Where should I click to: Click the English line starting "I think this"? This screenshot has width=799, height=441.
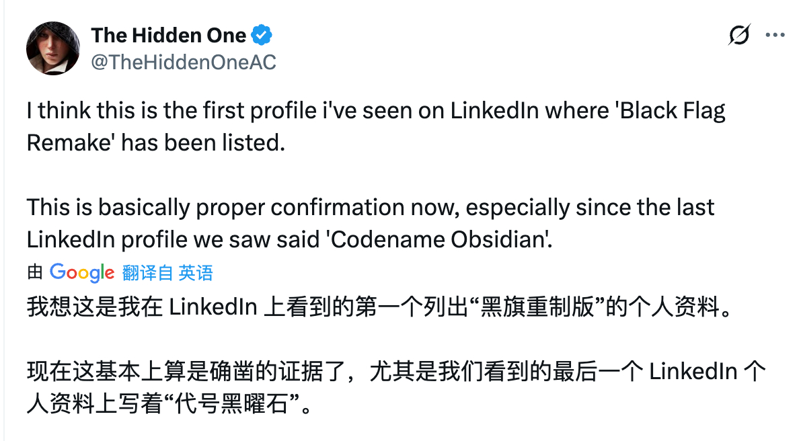pos(375,111)
